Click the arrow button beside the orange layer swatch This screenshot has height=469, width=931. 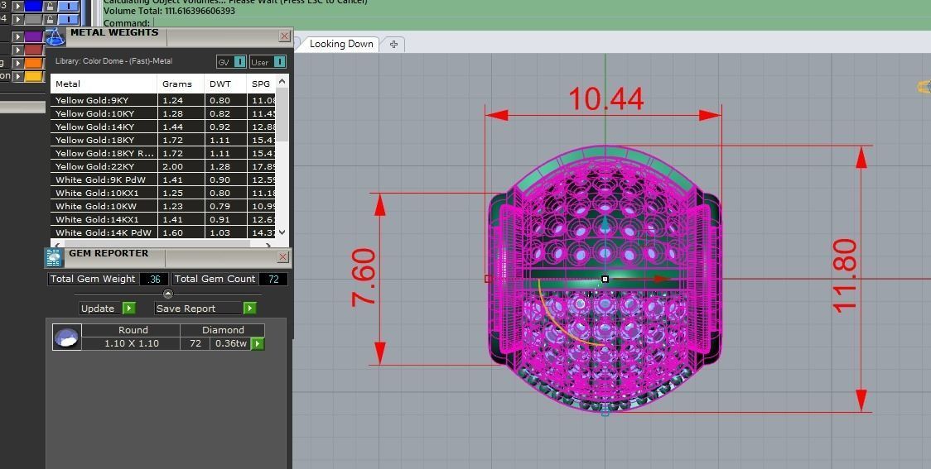pos(18,63)
